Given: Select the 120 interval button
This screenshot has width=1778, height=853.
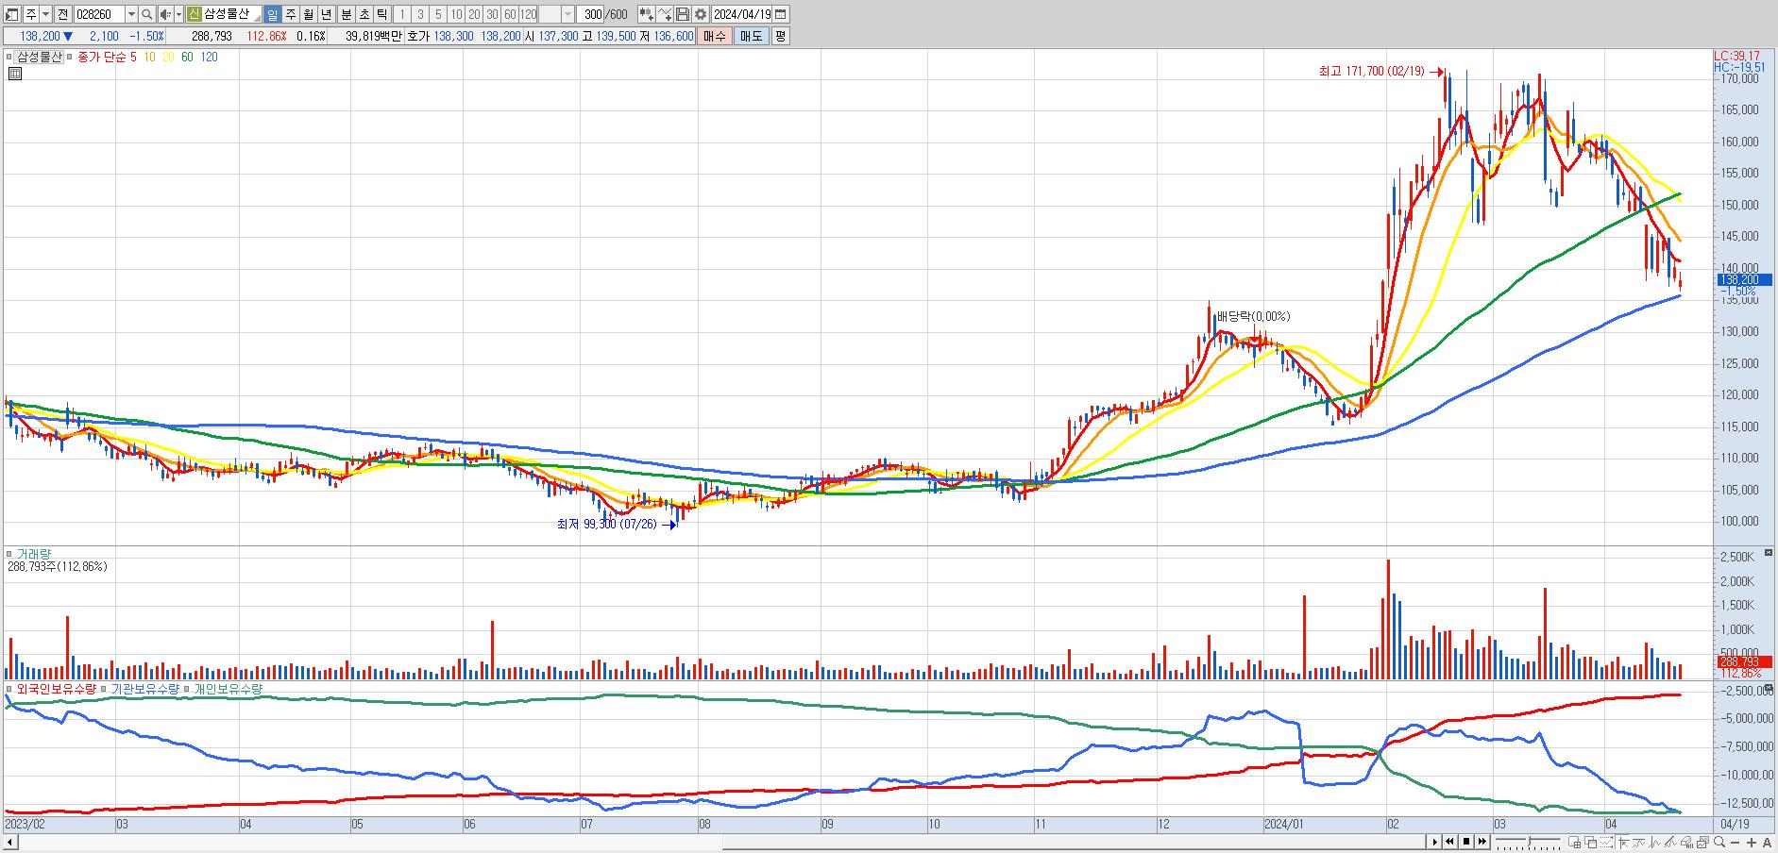Looking at the screenshot, I should point(528,14).
